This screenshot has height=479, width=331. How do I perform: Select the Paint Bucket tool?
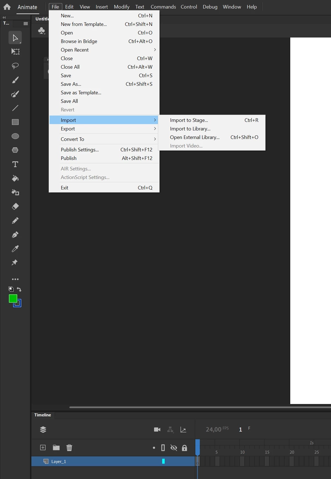[15, 178]
